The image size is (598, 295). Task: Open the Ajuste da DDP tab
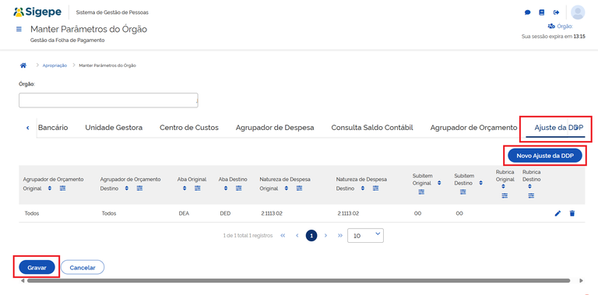coord(556,128)
